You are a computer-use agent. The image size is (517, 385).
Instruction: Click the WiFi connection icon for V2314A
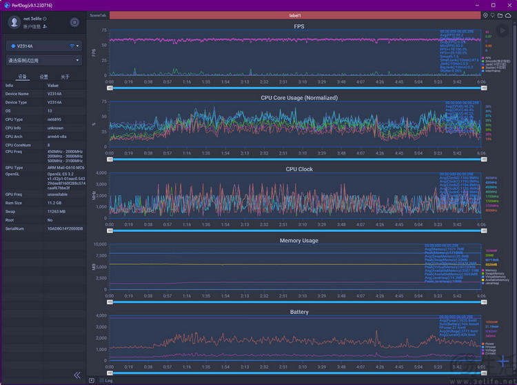click(x=72, y=46)
